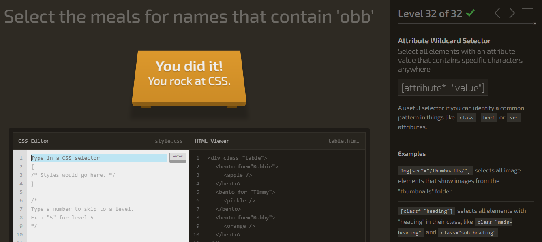
Task: Click the style.css file label
Action: [169, 141]
